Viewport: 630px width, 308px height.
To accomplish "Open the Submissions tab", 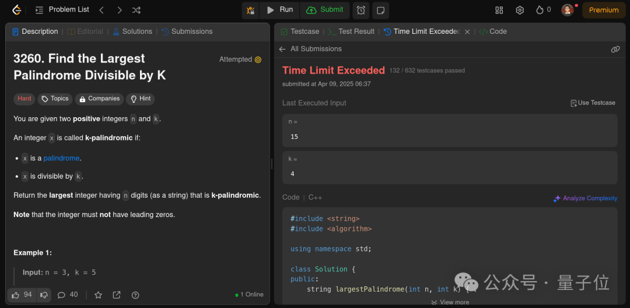I will pyautogui.click(x=187, y=32).
